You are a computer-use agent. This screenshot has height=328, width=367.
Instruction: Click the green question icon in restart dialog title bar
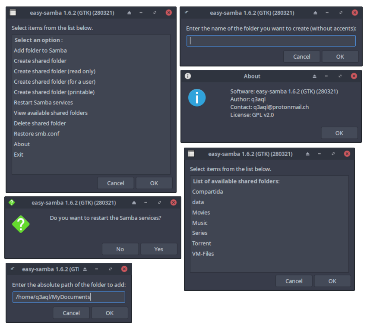(x=12, y=202)
